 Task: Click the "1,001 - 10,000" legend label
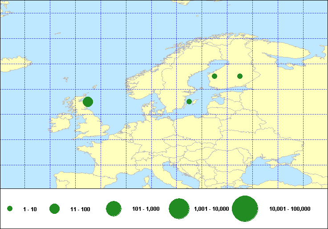click(x=211, y=209)
